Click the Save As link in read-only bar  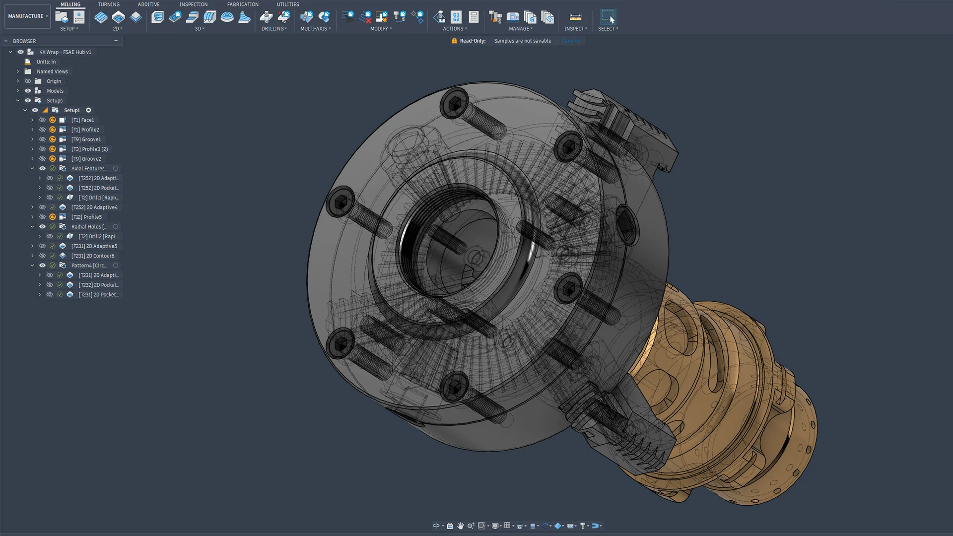[571, 41]
